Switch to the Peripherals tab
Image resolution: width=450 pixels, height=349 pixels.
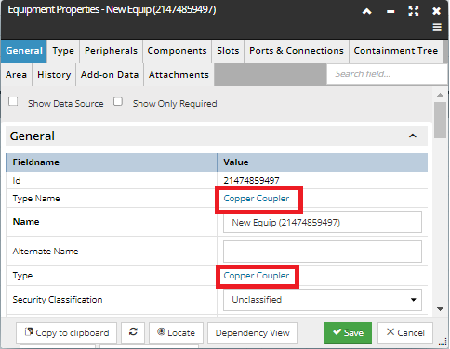click(x=111, y=51)
